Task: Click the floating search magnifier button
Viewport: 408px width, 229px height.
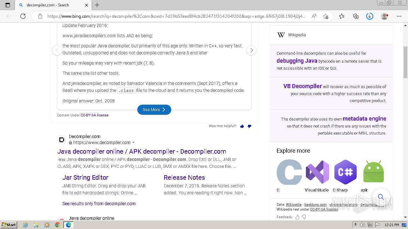Action: 381,197
